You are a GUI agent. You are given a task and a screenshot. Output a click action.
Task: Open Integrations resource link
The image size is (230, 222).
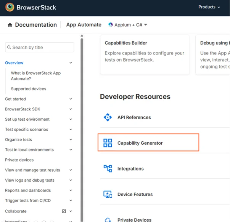click(130, 169)
